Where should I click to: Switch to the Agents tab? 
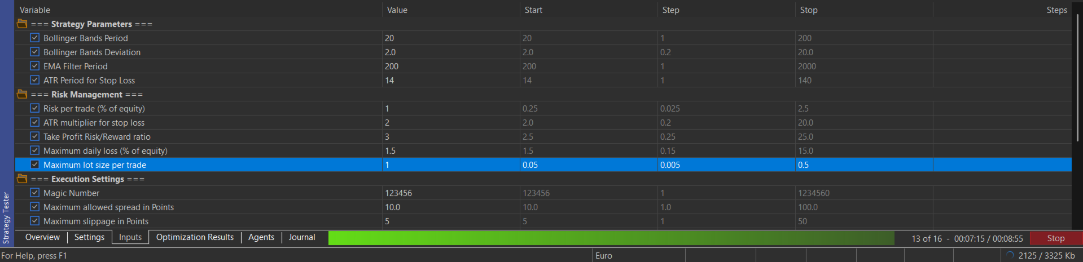pos(261,237)
